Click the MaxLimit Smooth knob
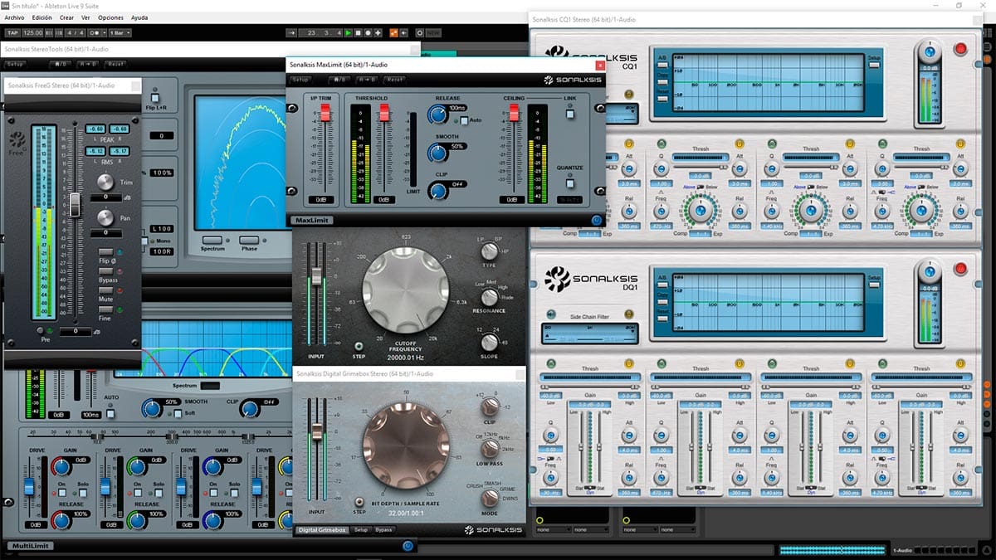Screen dimensions: 996x560 click(437, 152)
